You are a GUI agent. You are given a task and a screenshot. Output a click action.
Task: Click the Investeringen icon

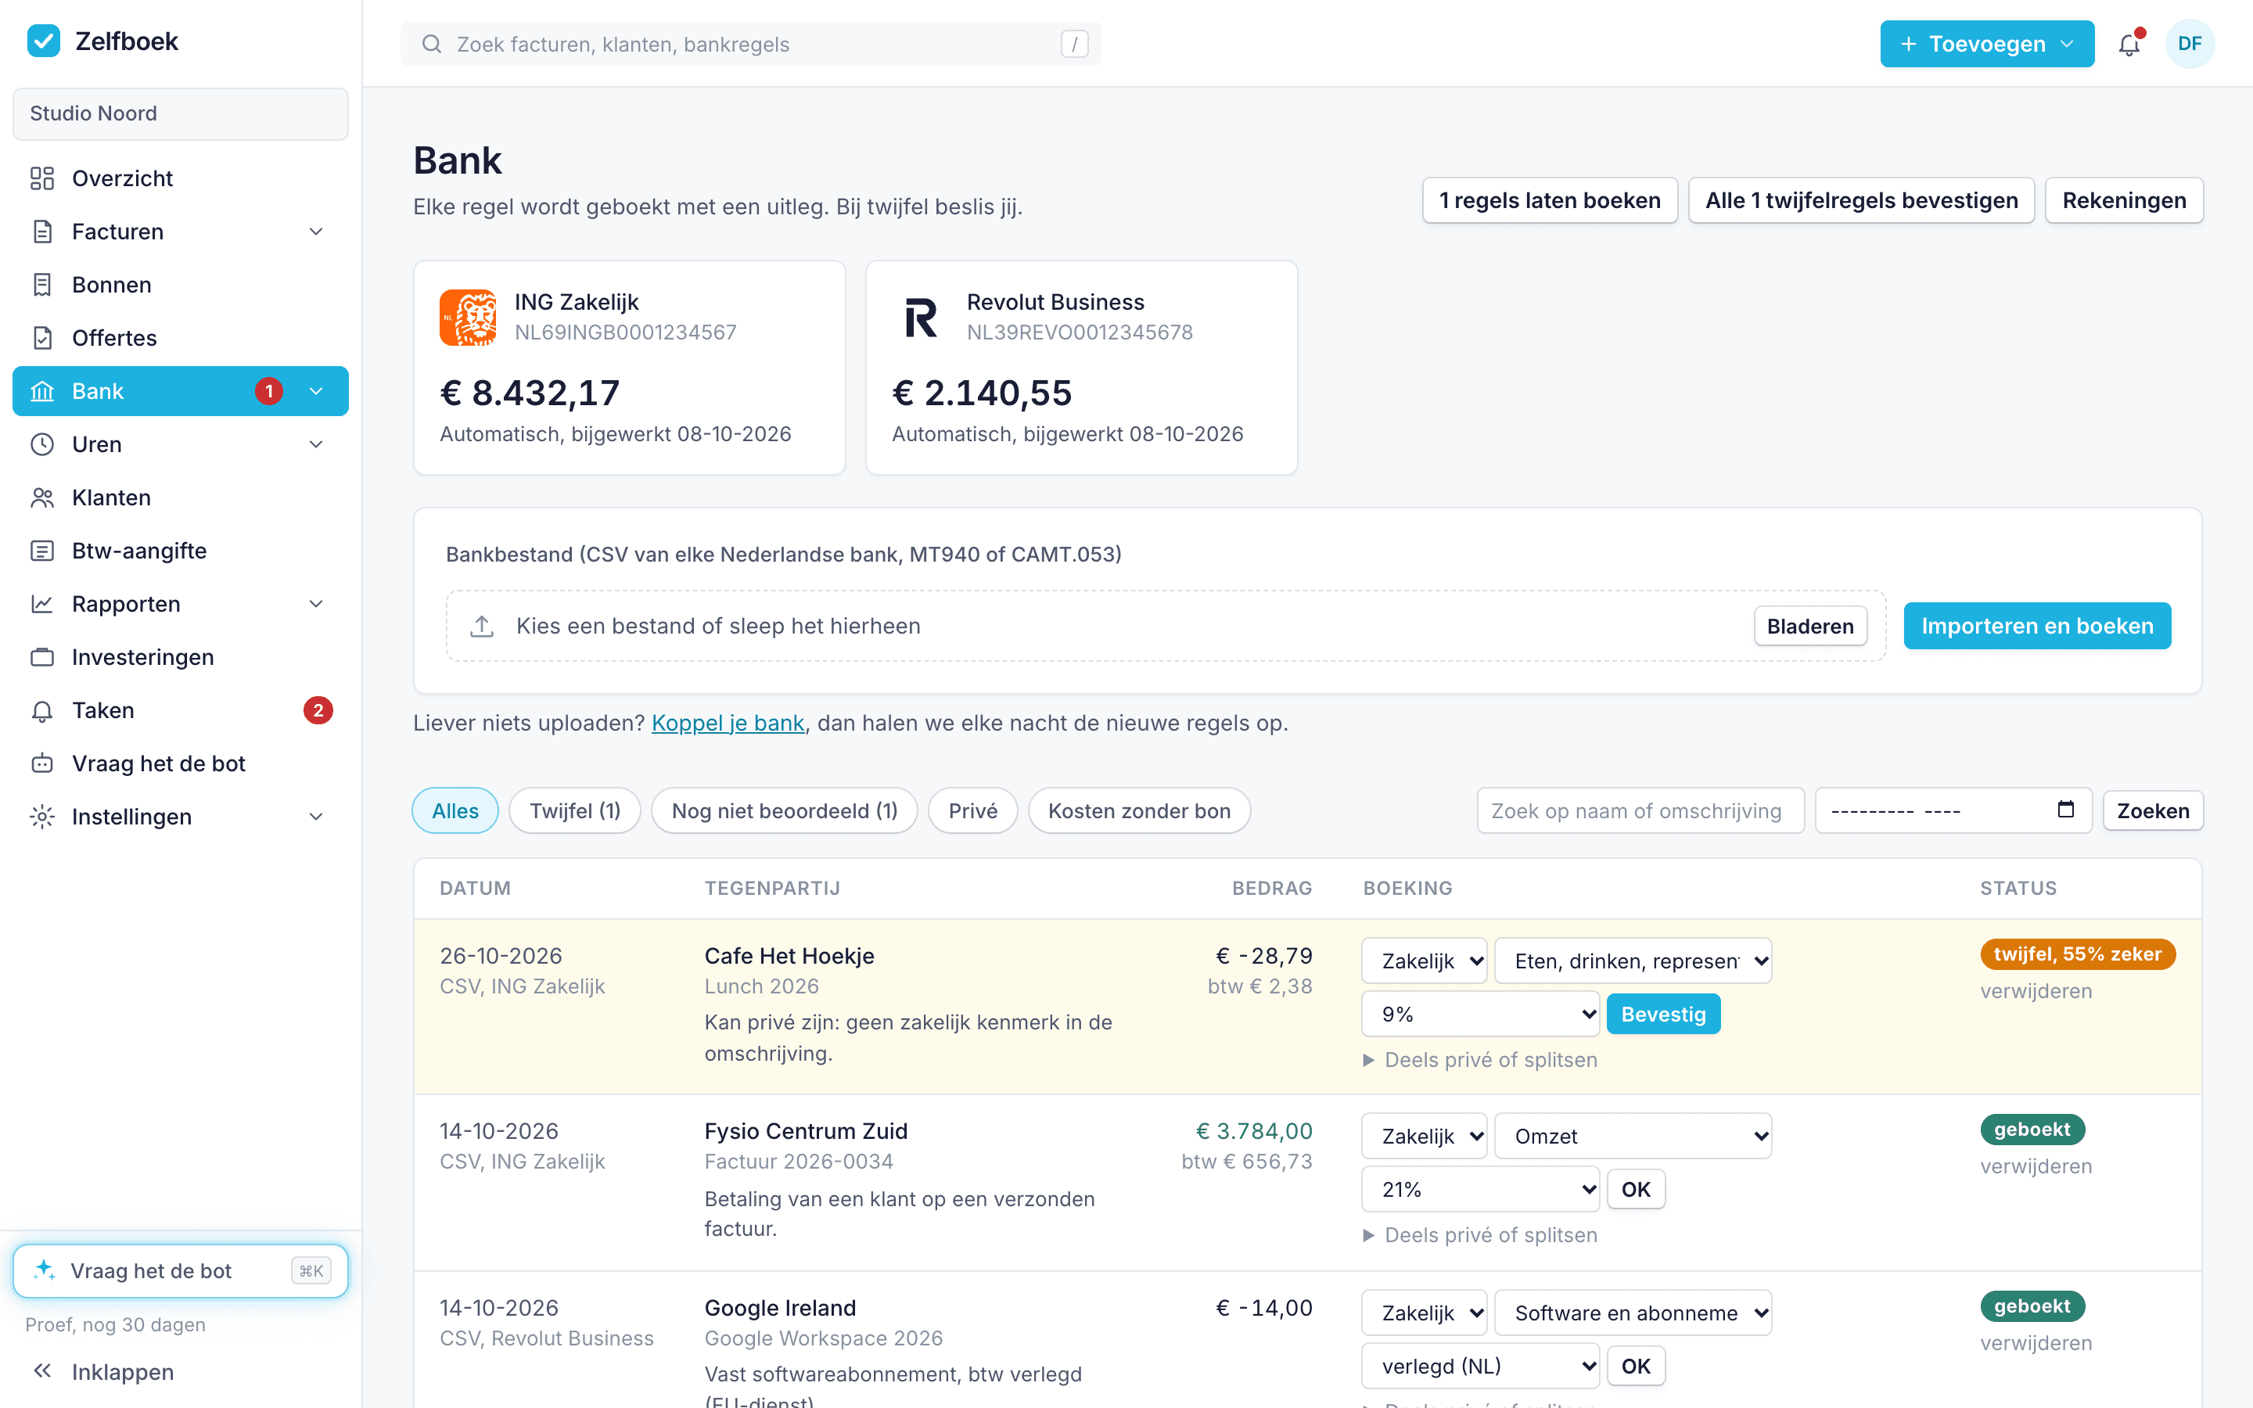pyautogui.click(x=42, y=657)
